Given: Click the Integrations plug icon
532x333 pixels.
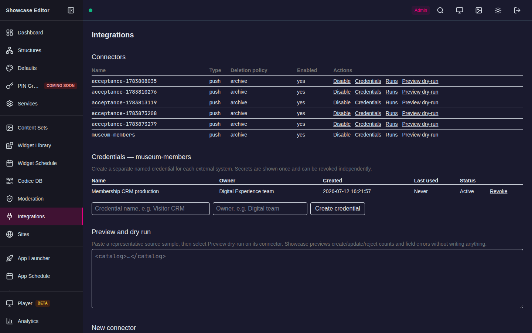Looking at the screenshot, I should point(10,216).
